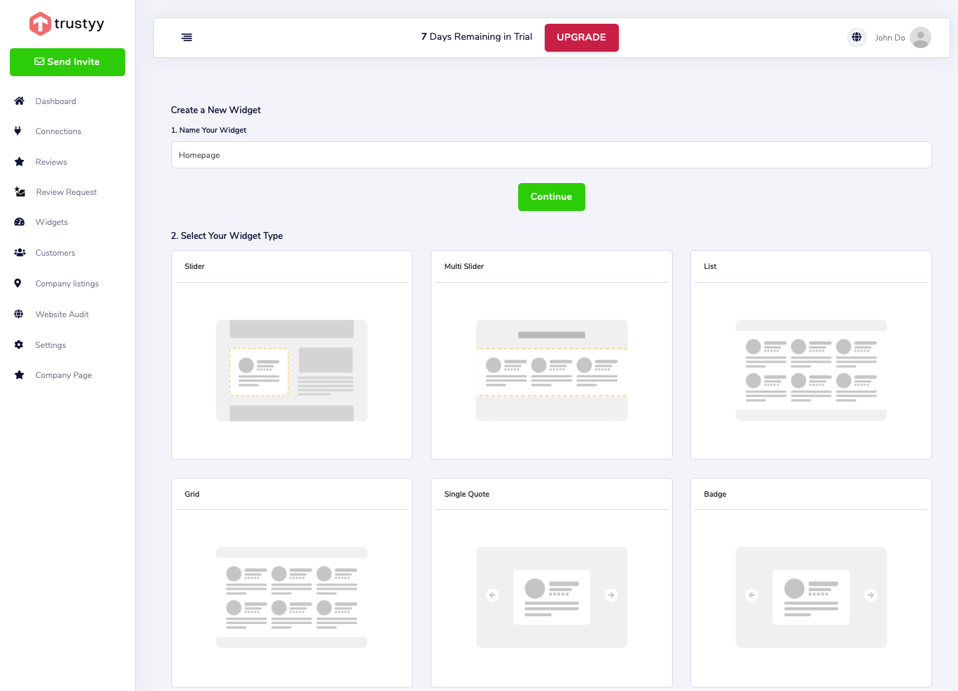This screenshot has height=691, width=958.
Task: Go to Reviews page
Action: coord(52,162)
